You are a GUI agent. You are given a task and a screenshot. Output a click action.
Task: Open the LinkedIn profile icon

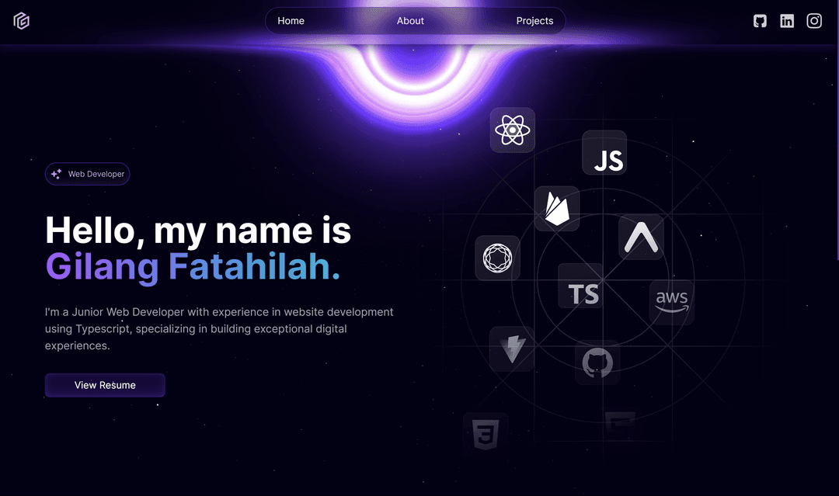[x=786, y=21]
